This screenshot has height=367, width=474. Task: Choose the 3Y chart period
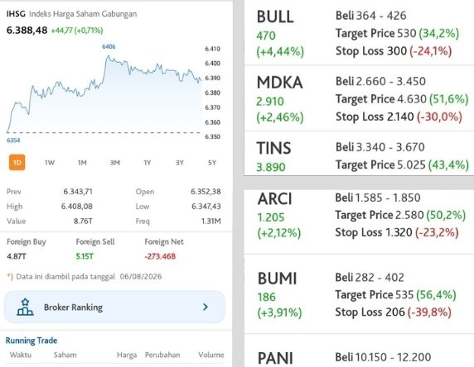click(180, 163)
